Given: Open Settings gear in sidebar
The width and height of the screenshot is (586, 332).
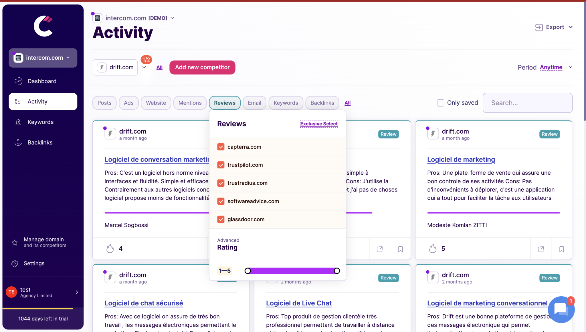Looking at the screenshot, I should [15, 263].
